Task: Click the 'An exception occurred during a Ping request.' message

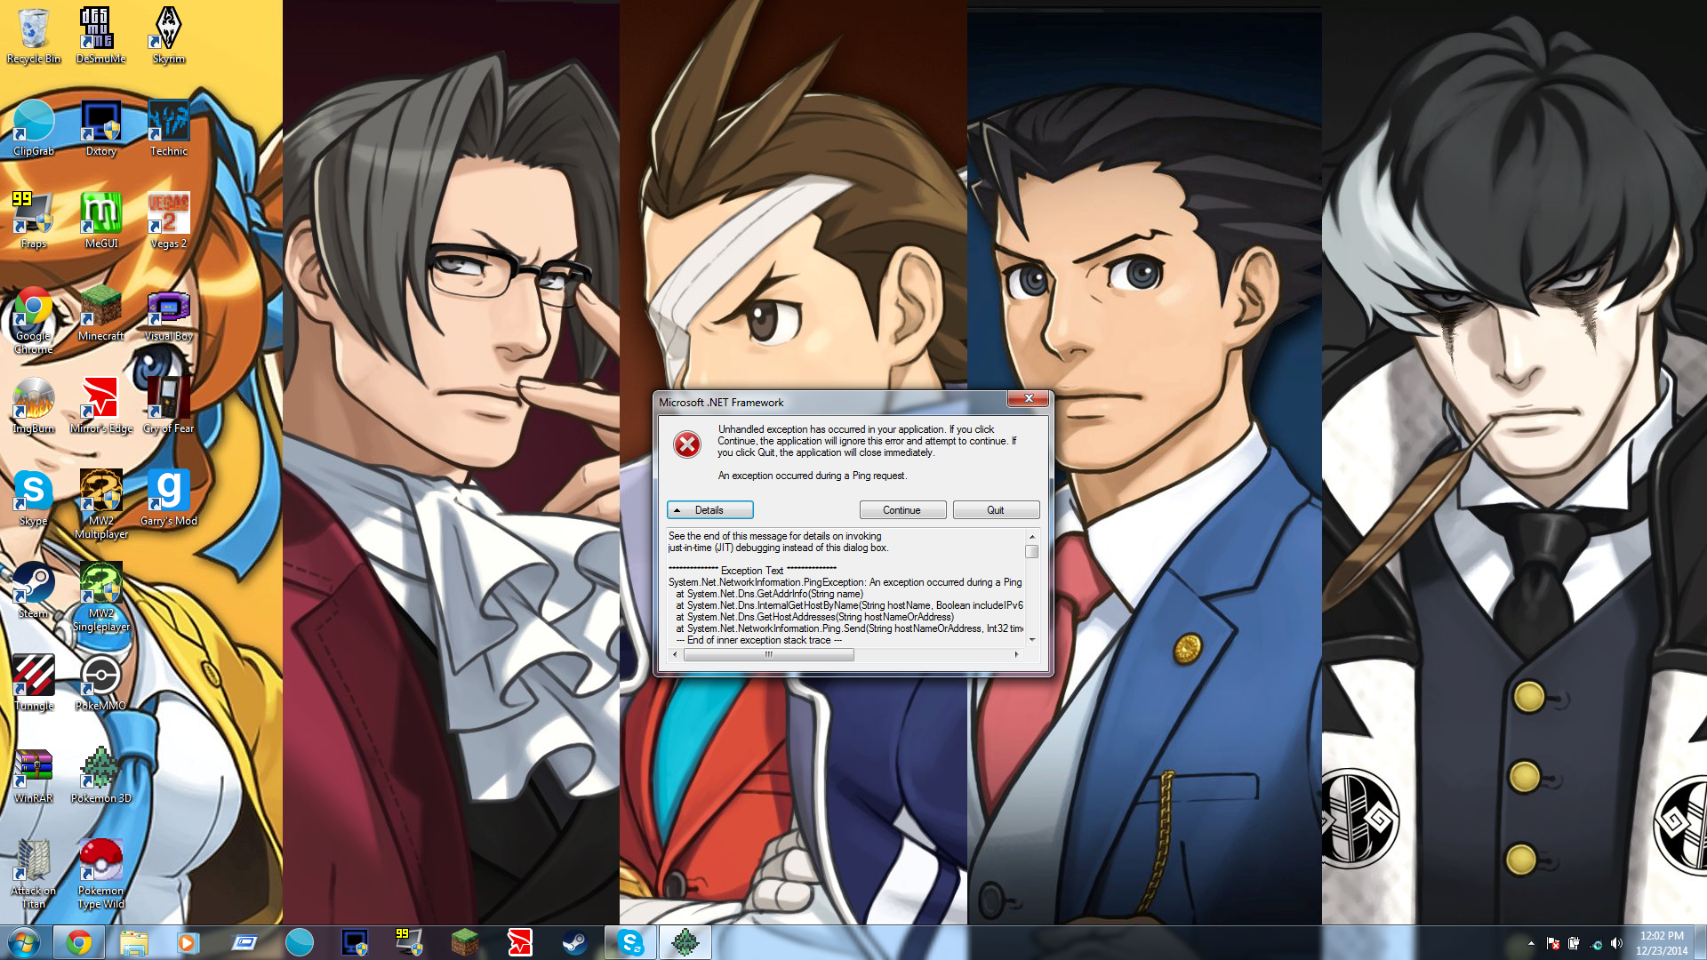Action: (813, 476)
